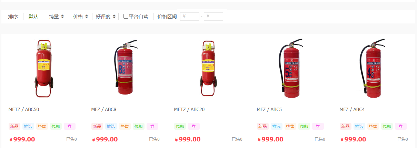
Task: Click the rating sort arrow icon
Action: point(114,17)
